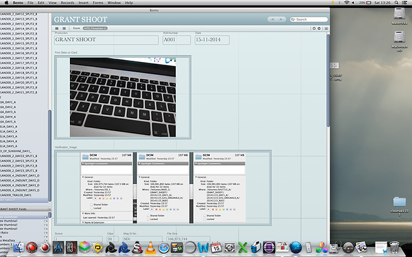Image resolution: width=412 pixels, height=257 pixels.
Task: Open the Help menu
Action: click(129, 3)
